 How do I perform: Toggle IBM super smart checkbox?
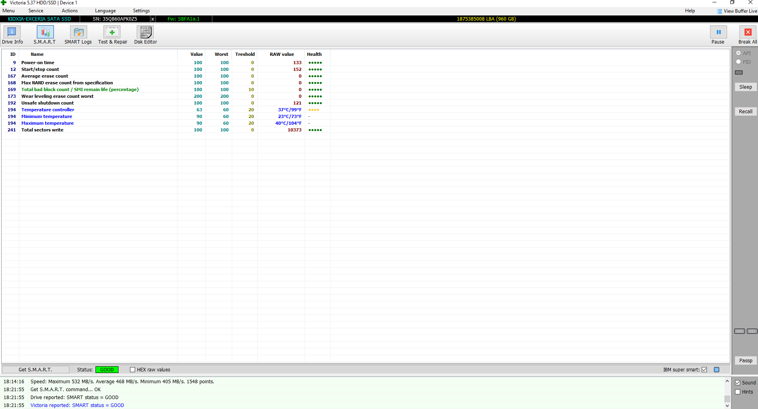pos(704,370)
